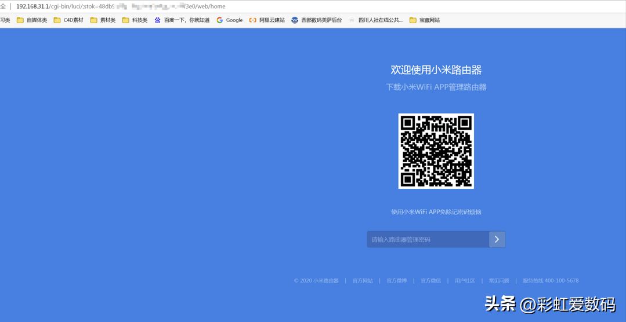Open the 西部数码美萨后台 bookmark
This screenshot has width=626, height=322.
tap(317, 20)
